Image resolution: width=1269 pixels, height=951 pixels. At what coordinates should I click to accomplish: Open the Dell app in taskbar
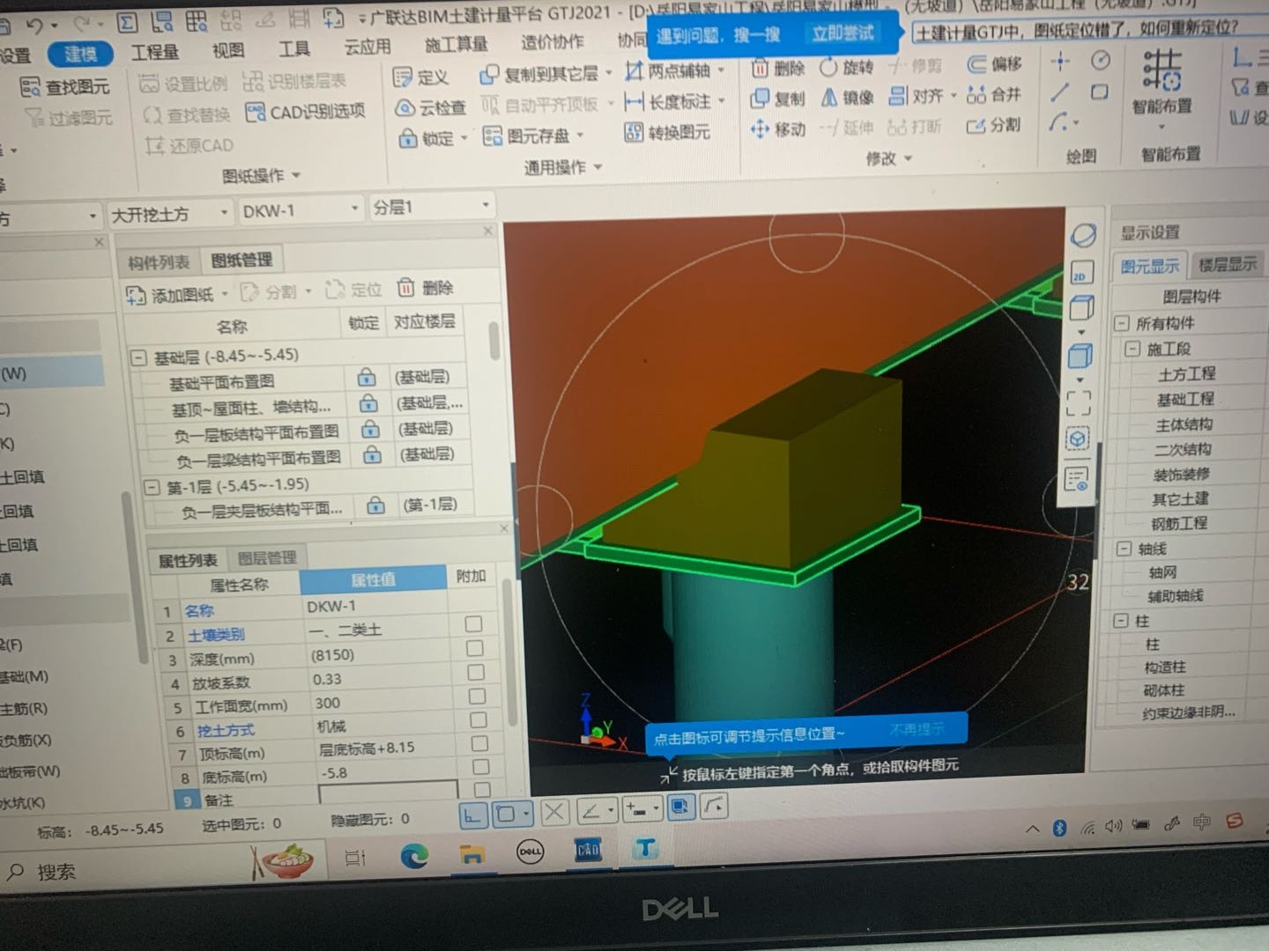(x=530, y=851)
